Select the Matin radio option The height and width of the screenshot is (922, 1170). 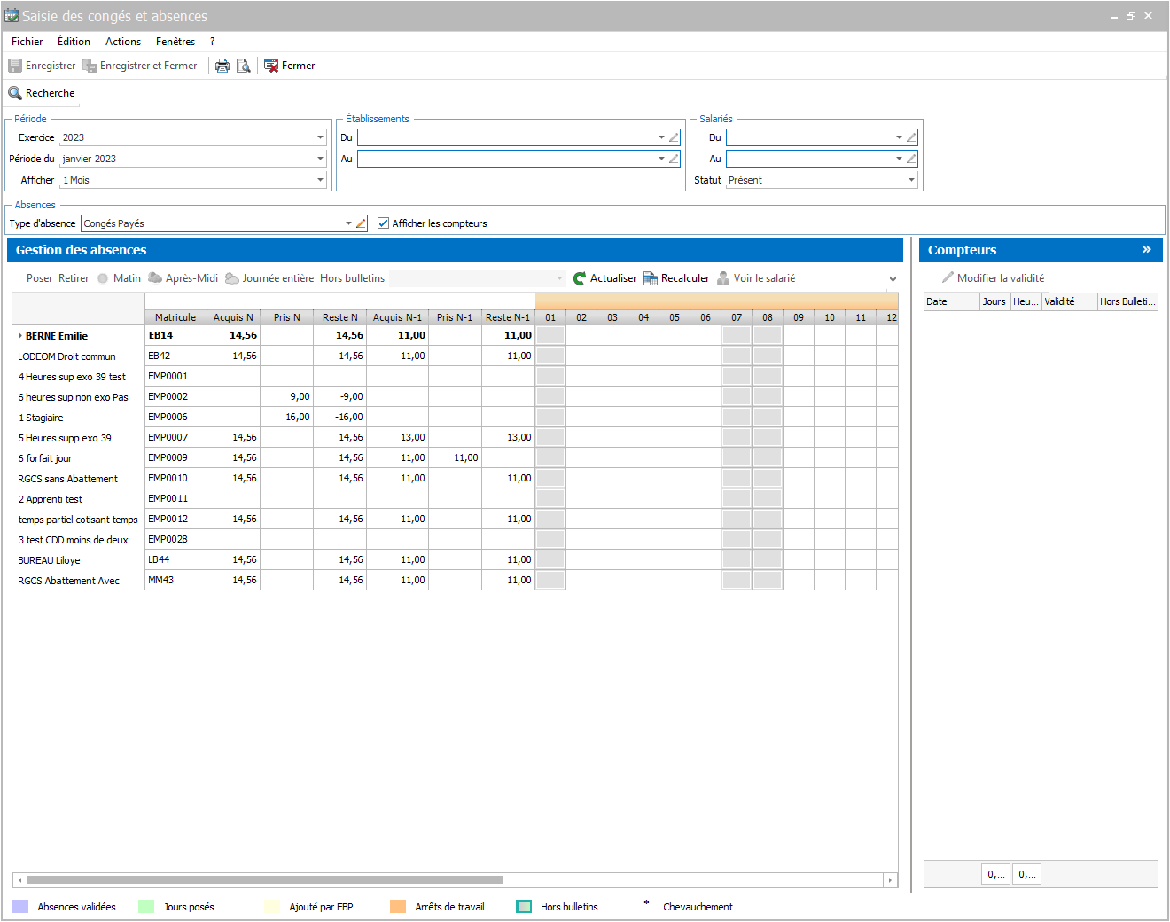[x=103, y=278]
